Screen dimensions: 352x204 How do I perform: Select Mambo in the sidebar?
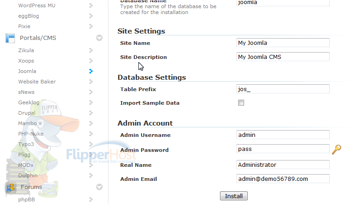(x=27, y=123)
